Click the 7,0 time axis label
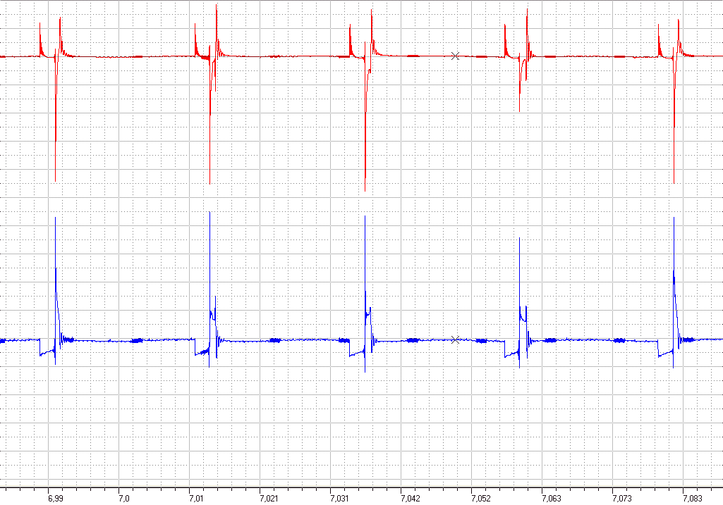This screenshot has height=505, width=723. [x=124, y=499]
